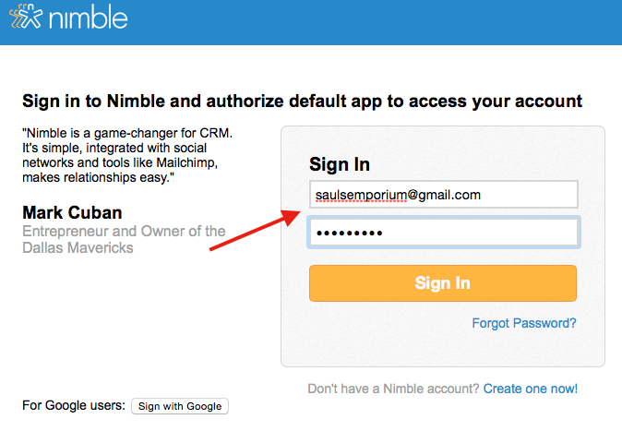Click the Nimble game-changer quote text

(x=127, y=155)
